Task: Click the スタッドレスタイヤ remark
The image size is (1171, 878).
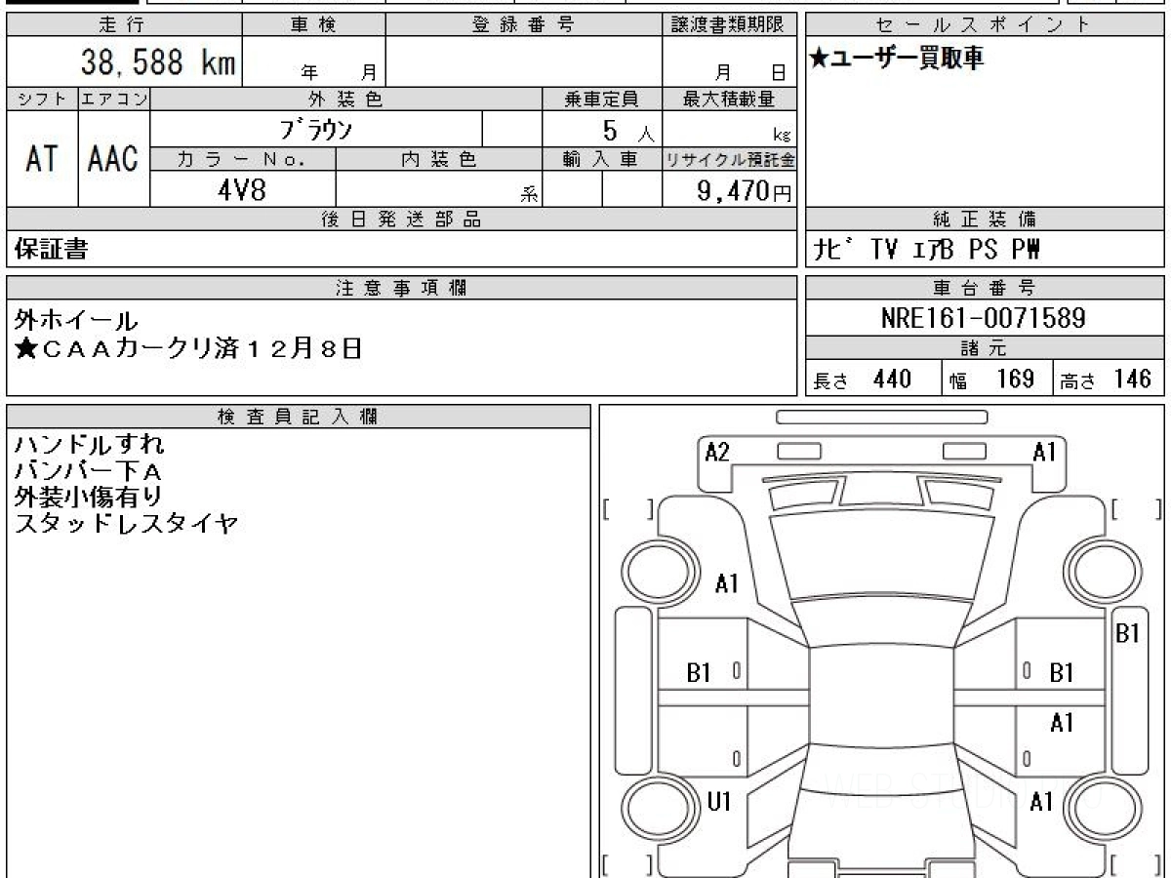Action: (x=127, y=524)
